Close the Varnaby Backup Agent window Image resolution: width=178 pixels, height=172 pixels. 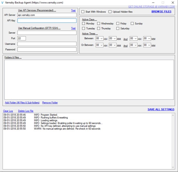173,3
